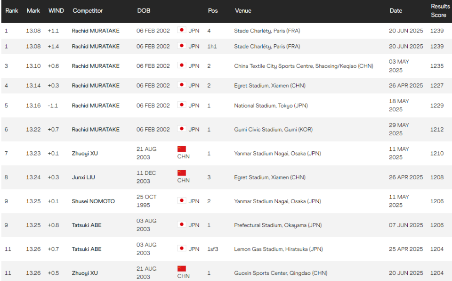The height and width of the screenshot is (281, 452).
Task: Open Zhuoyi XU profile in the Osaka row
Action: click(x=85, y=153)
